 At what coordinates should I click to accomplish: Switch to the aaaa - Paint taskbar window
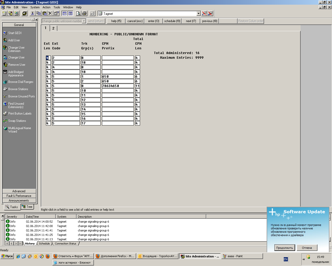(242, 256)
